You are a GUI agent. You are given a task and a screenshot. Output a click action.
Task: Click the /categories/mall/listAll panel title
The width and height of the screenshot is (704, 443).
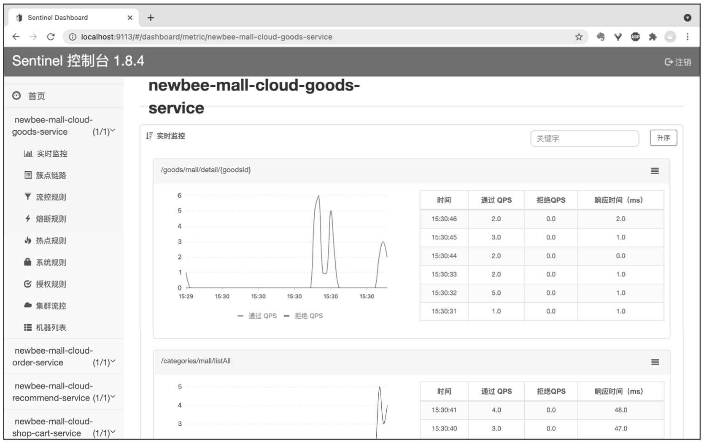click(195, 361)
